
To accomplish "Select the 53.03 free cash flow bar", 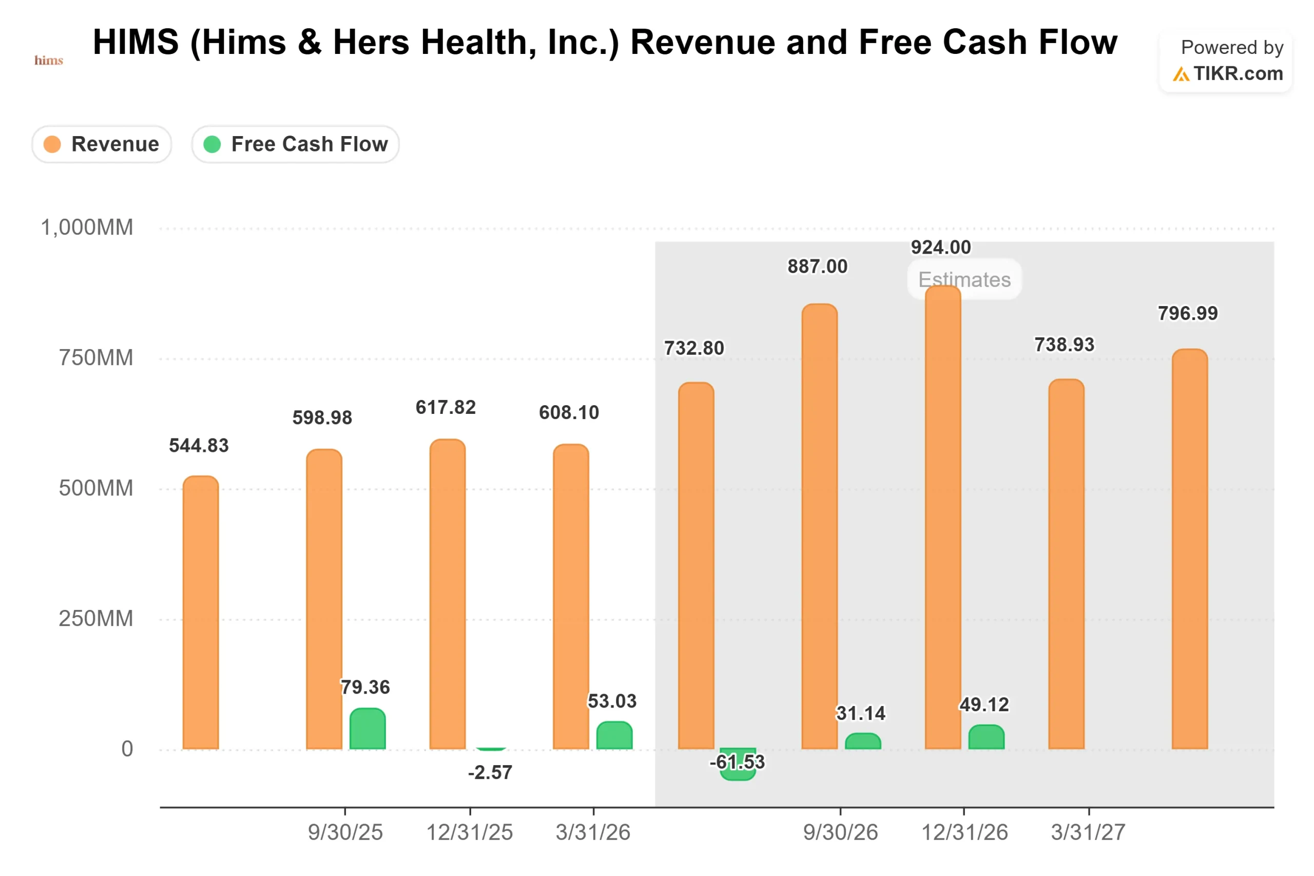I will 615,735.
